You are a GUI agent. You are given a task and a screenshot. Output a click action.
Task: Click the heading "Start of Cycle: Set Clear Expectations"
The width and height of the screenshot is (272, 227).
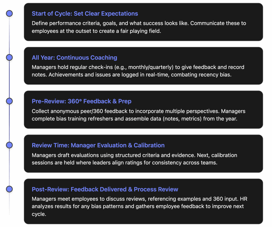click(x=85, y=14)
